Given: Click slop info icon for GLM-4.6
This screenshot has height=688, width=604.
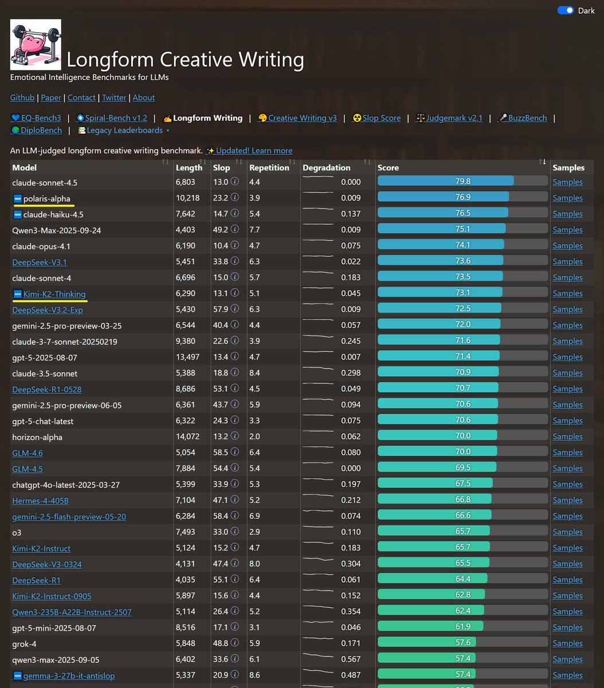Looking at the screenshot, I should pos(234,452).
